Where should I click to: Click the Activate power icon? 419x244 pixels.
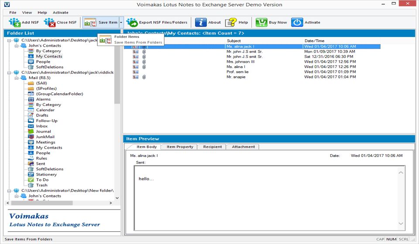(x=297, y=22)
